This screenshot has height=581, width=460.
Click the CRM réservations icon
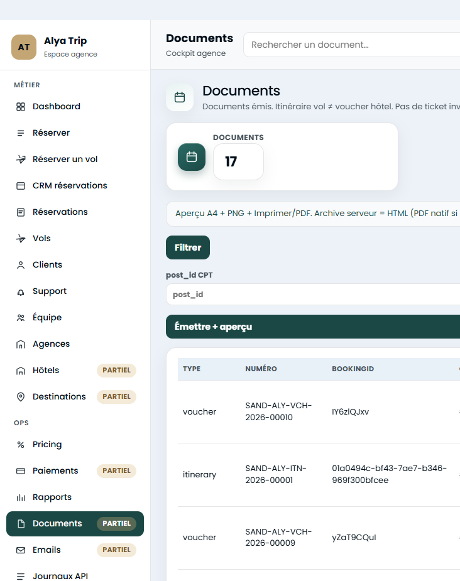pos(21,186)
